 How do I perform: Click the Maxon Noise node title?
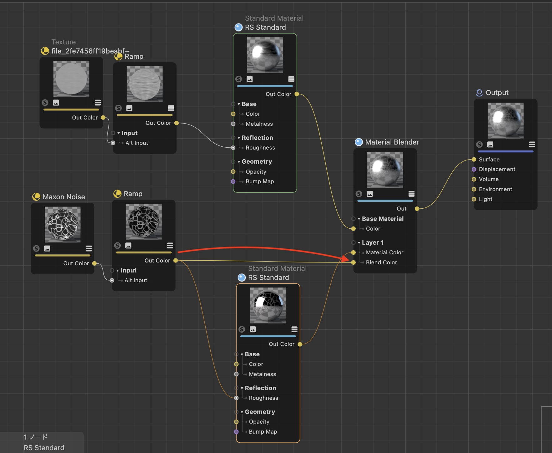(x=64, y=197)
